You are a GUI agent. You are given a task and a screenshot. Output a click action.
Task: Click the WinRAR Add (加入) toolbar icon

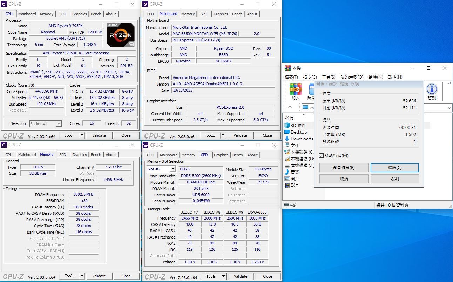coord(296,89)
